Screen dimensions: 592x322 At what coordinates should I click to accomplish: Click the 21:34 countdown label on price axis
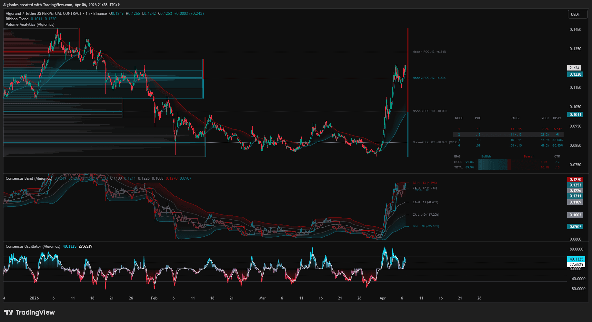(x=574, y=68)
